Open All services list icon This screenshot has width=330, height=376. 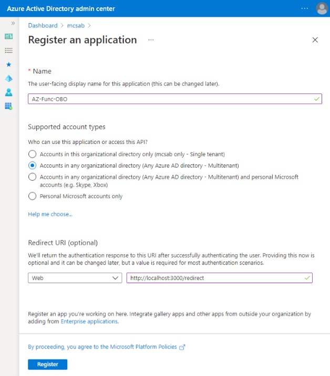pos(8,50)
